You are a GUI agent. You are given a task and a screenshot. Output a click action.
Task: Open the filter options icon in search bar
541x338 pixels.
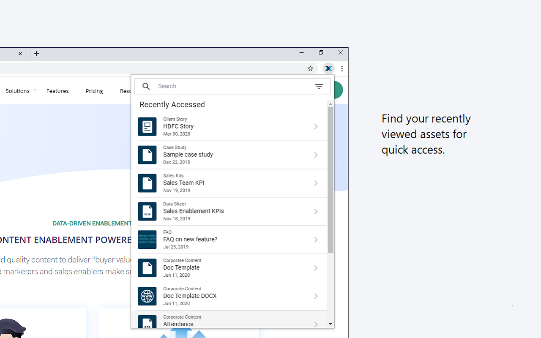[x=319, y=86]
